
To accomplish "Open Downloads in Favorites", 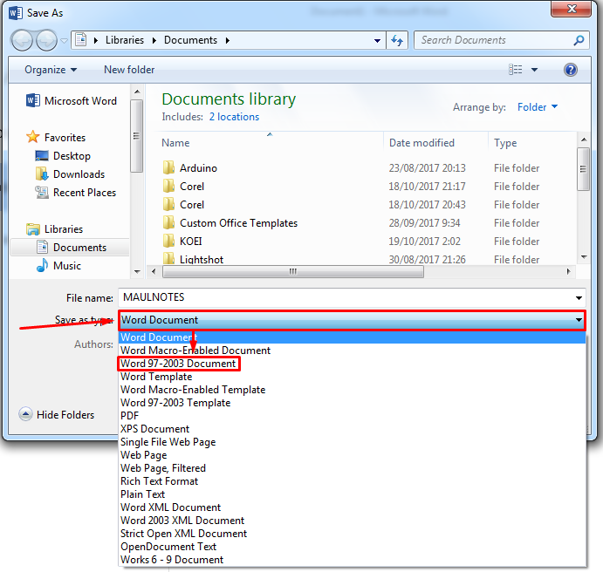I will click(x=70, y=174).
